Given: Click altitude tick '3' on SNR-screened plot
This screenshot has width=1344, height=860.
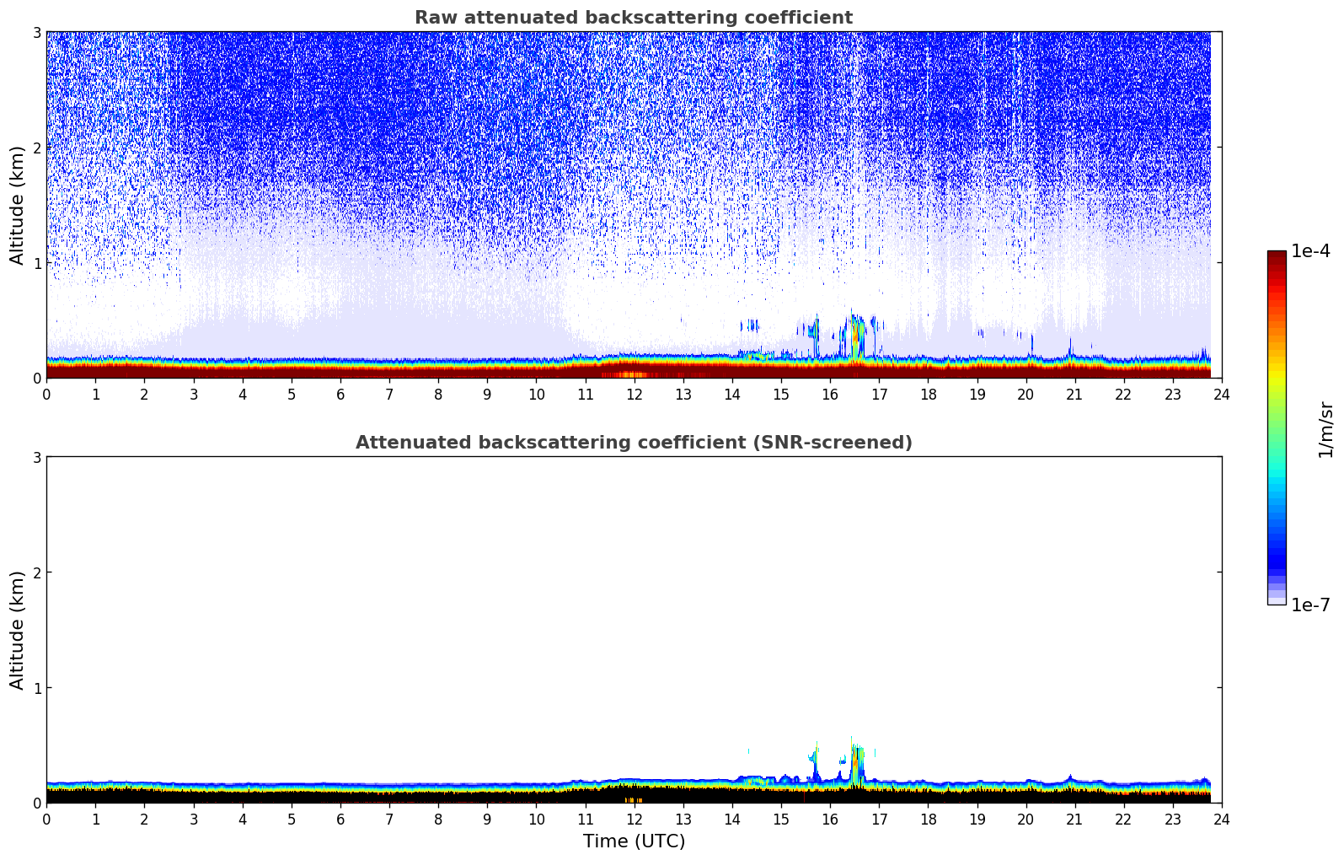Looking at the screenshot, I should point(37,457).
